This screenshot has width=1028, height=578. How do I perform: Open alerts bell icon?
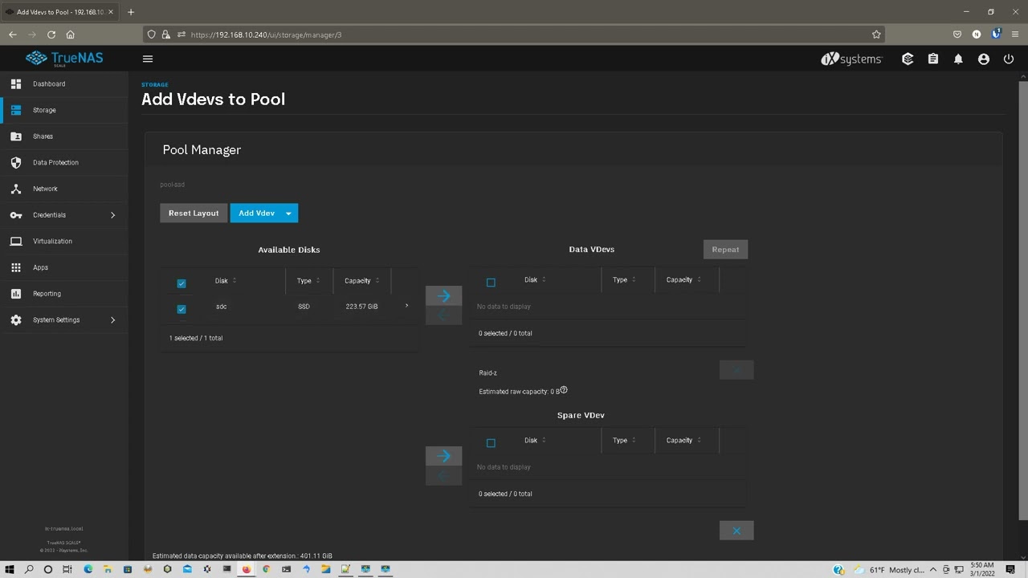tap(958, 59)
